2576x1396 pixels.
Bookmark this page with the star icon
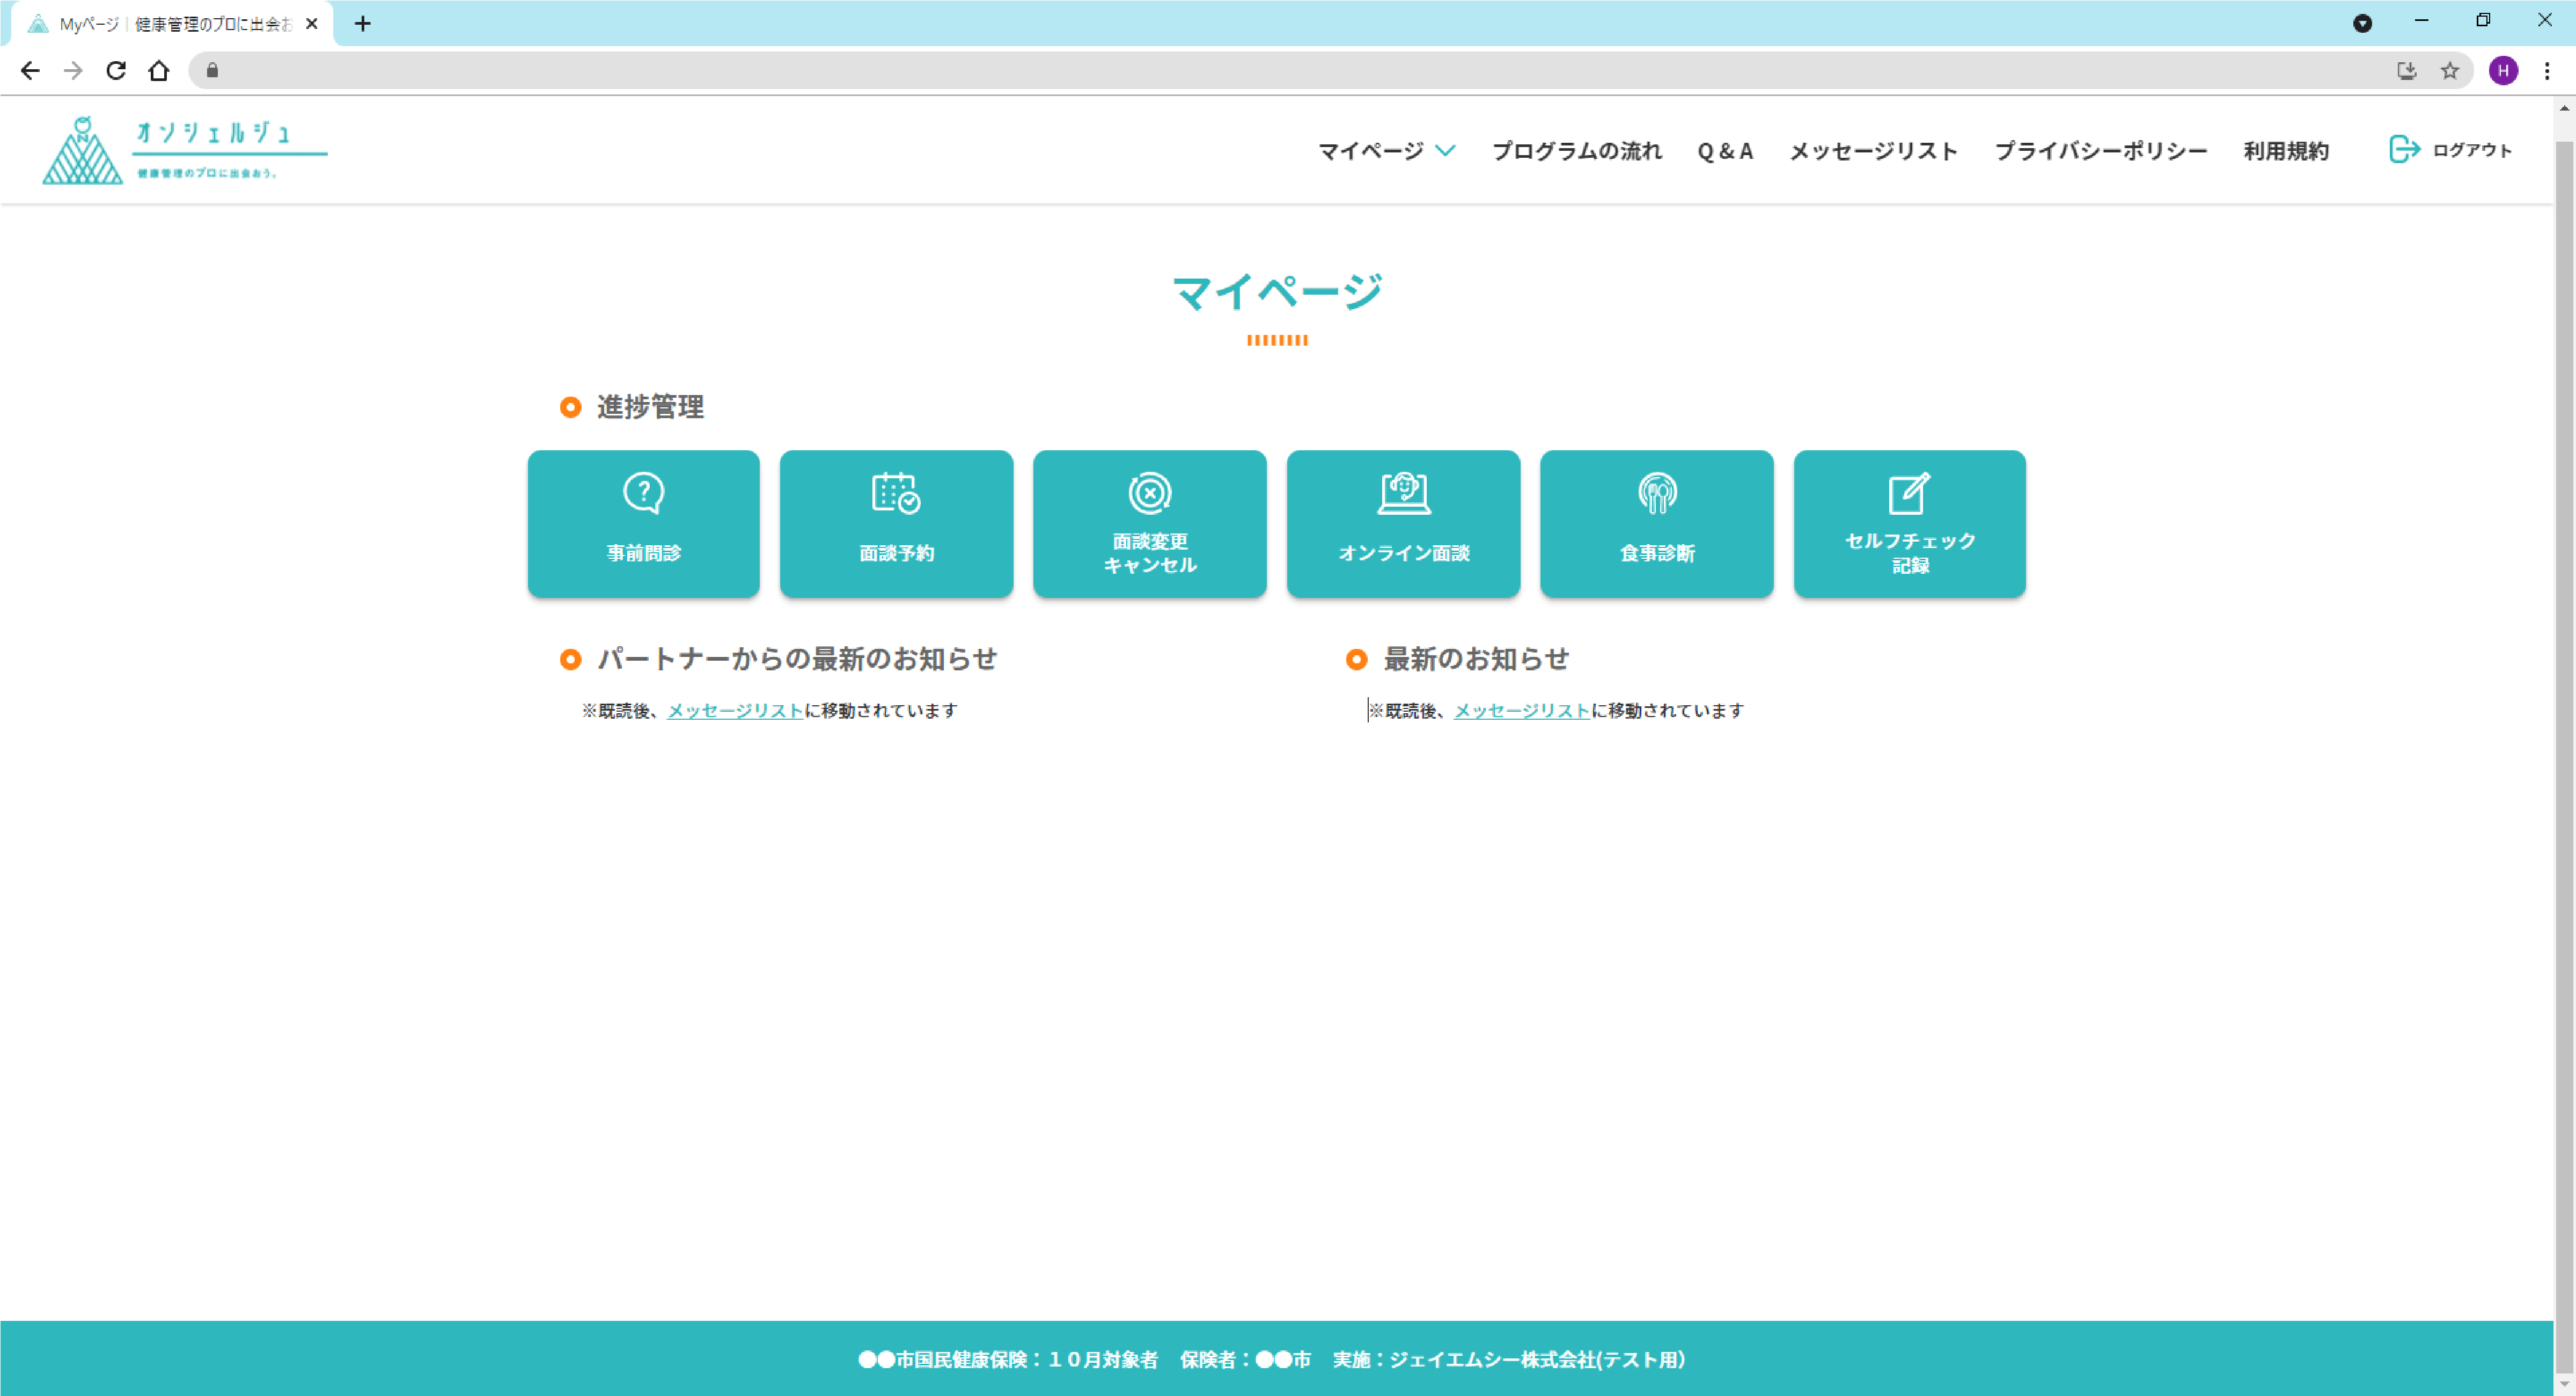point(2449,70)
